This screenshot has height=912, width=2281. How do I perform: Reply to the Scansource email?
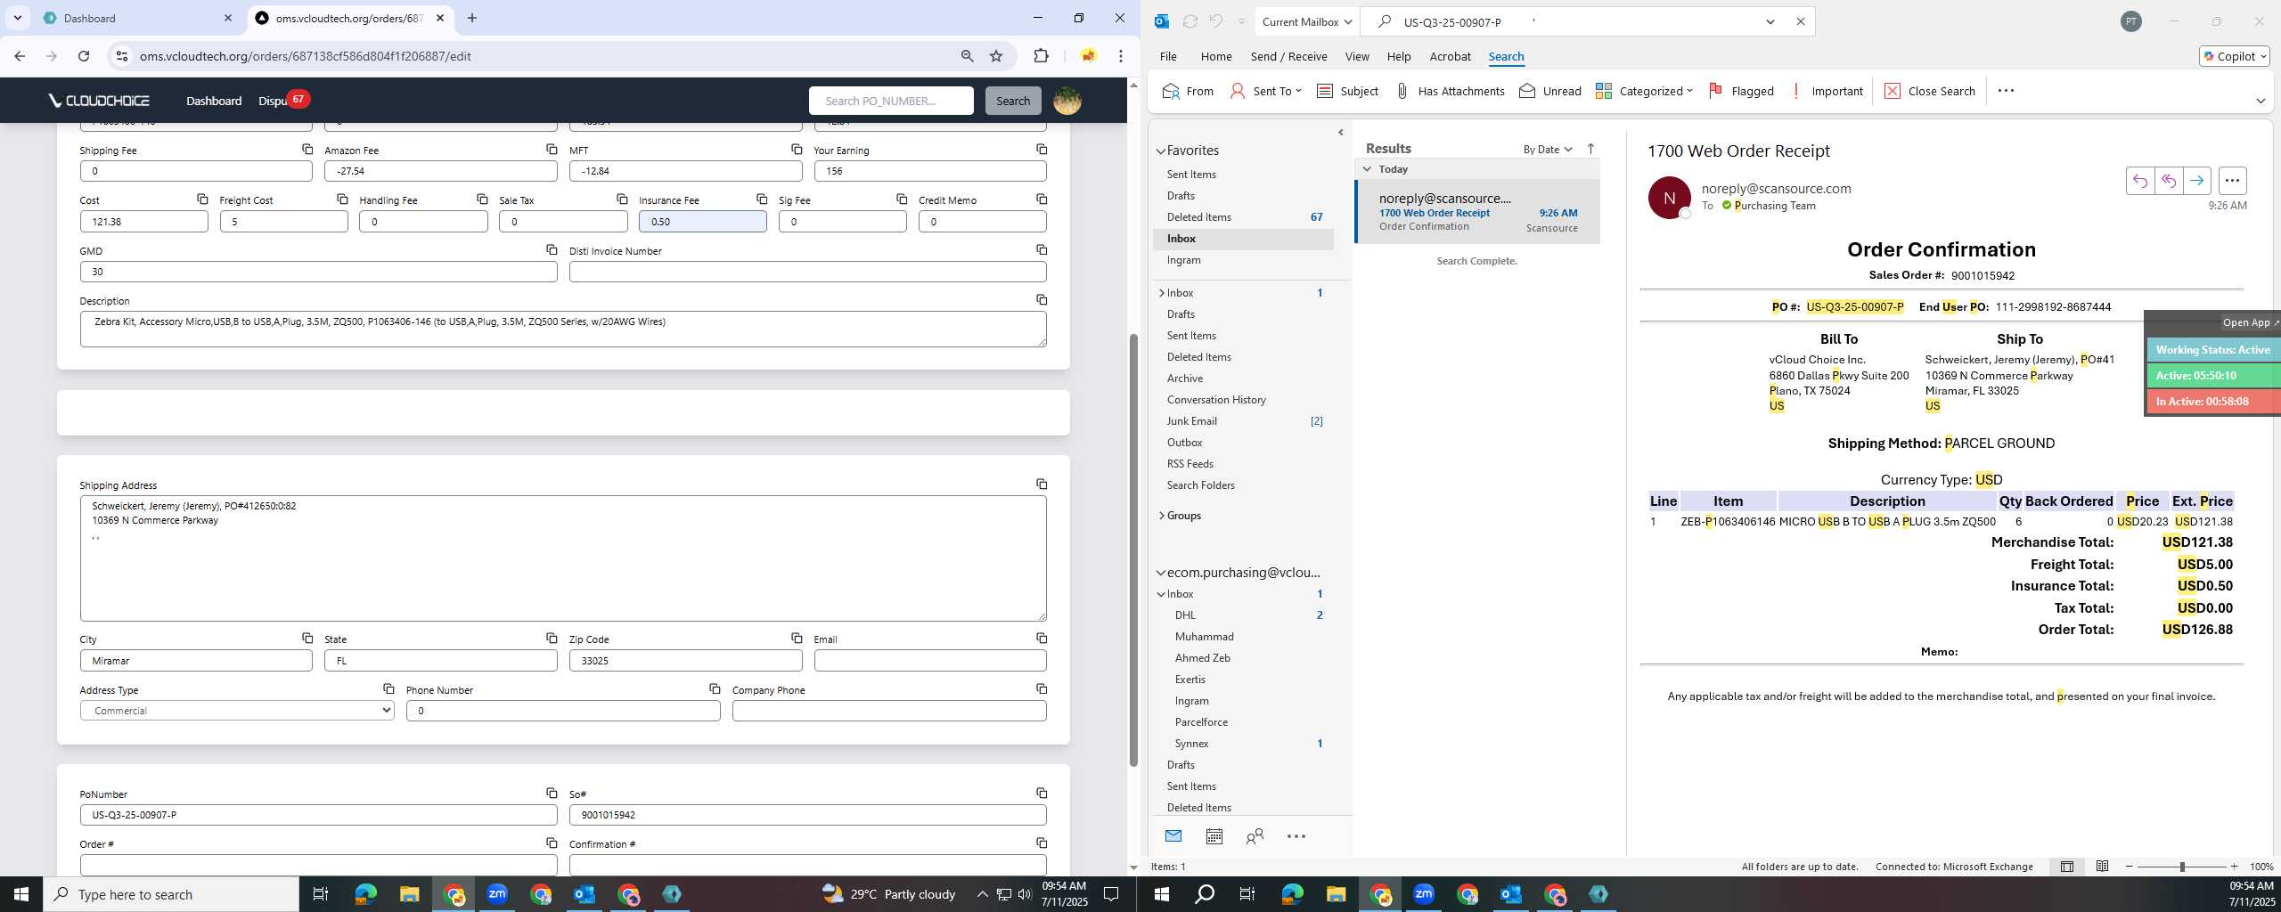(2139, 181)
